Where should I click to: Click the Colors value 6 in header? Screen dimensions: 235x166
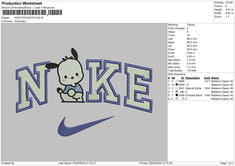226,6
